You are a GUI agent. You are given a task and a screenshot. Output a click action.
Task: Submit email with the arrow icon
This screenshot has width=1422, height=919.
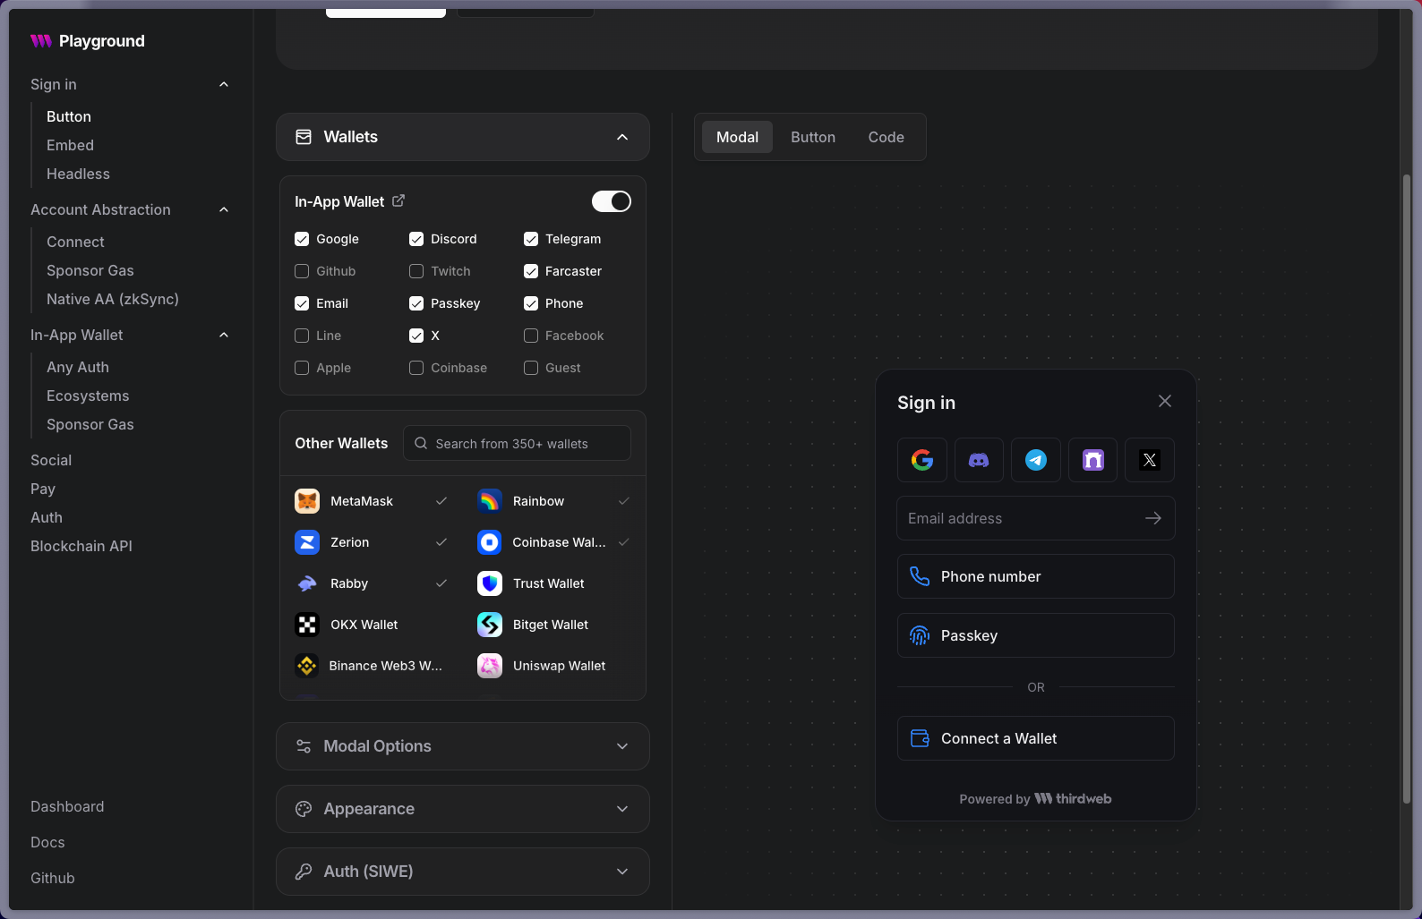tap(1153, 518)
